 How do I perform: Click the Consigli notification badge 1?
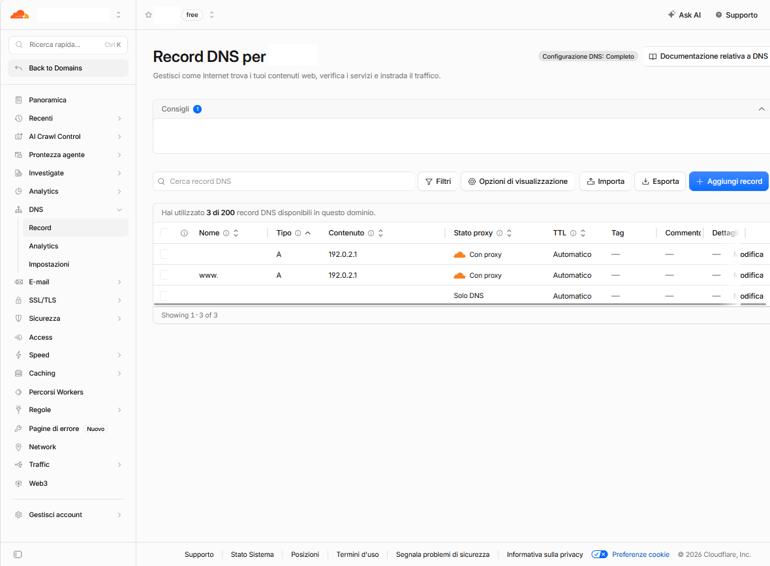click(198, 109)
